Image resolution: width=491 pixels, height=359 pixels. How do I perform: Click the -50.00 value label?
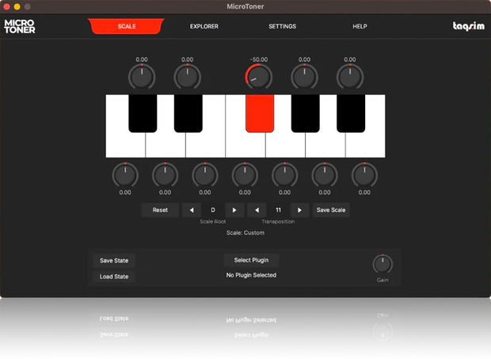pos(259,59)
